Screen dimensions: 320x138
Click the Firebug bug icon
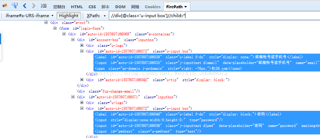tap(5, 6)
